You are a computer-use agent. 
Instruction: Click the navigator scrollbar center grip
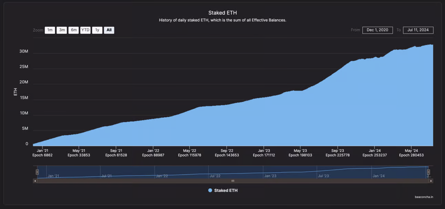tap(233, 181)
